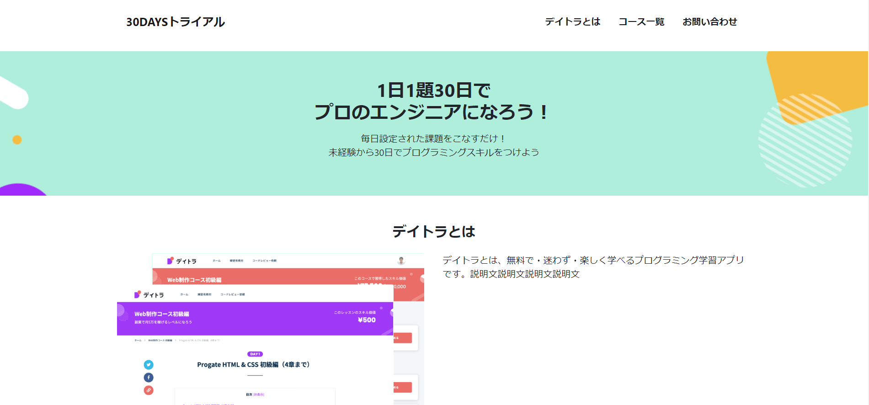The width and height of the screenshot is (869, 405).
Task: Click the 30DAYSトライアル site logo
Action: coord(176,22)
